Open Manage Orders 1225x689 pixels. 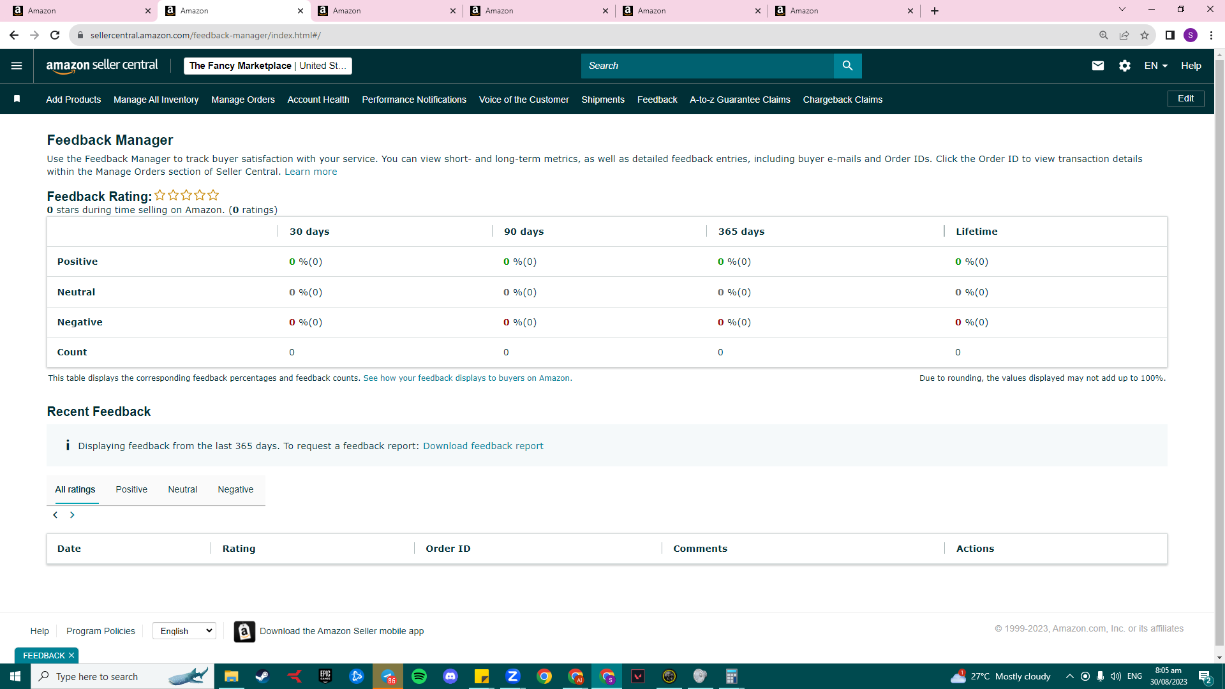[x=243, y=100]
